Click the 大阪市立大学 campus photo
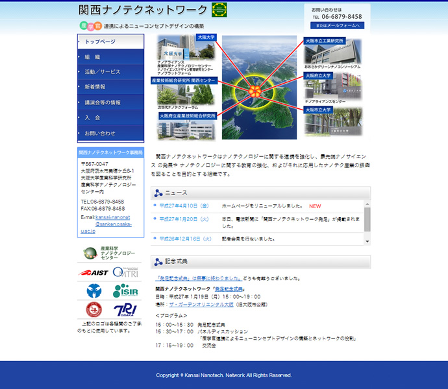This screenshot has height=389, width=448. tap(333, 122)
